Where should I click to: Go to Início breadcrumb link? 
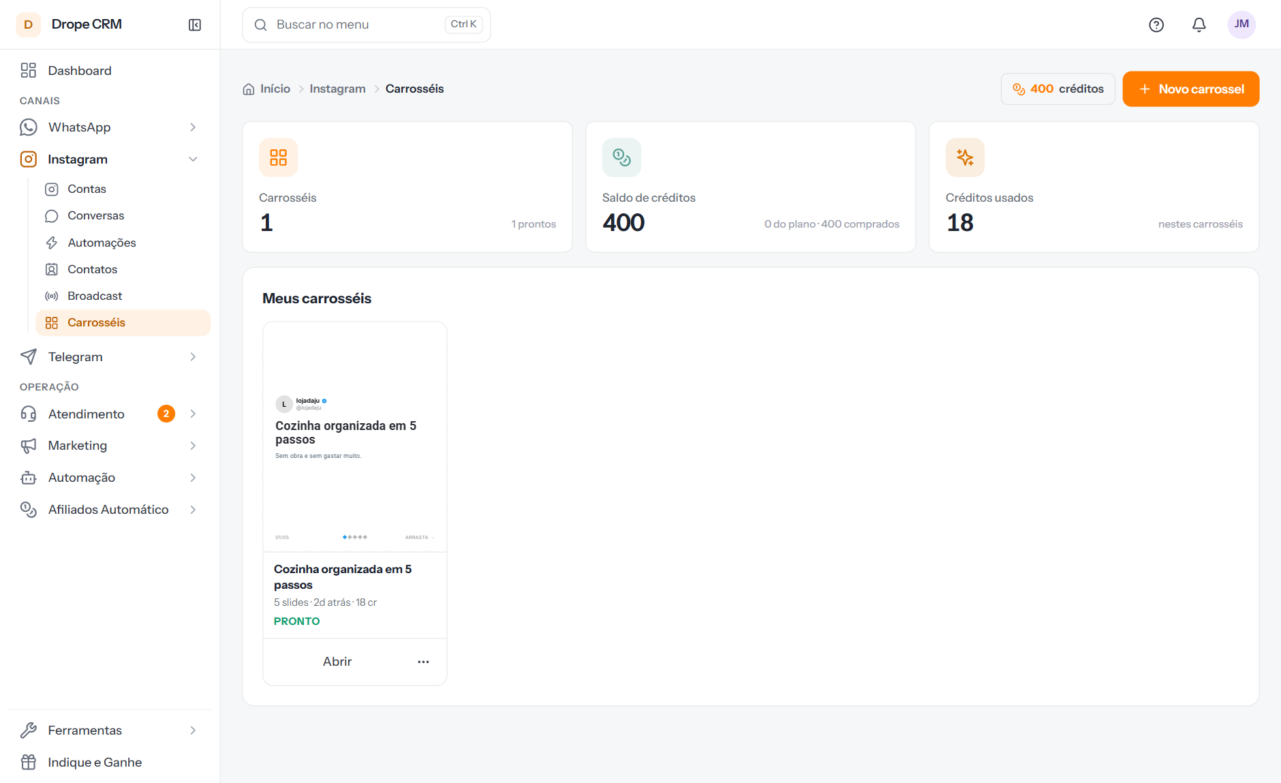pos(275,89)
